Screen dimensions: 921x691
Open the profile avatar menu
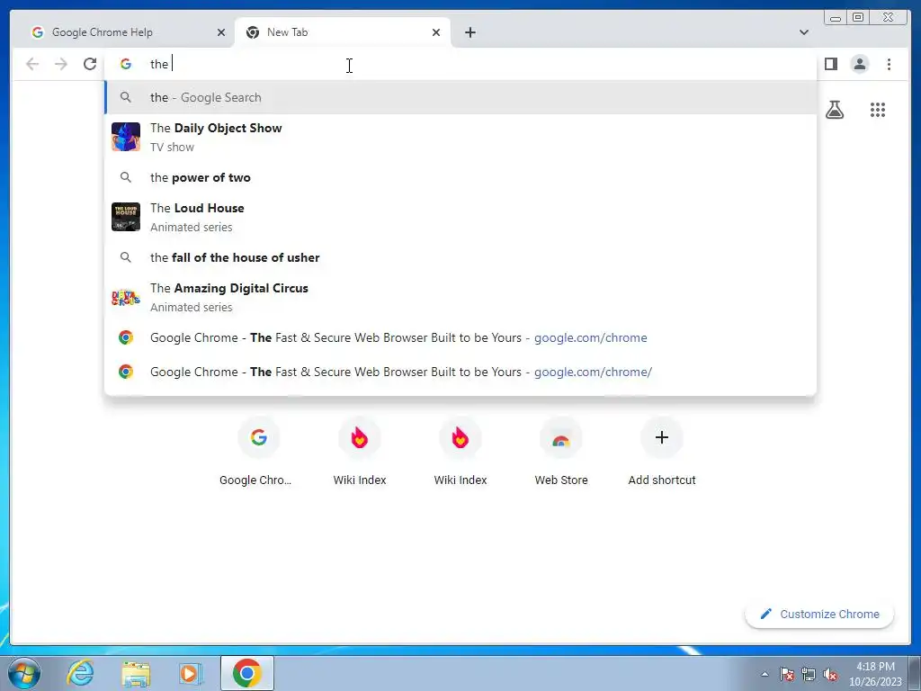[x=859, y=64]
